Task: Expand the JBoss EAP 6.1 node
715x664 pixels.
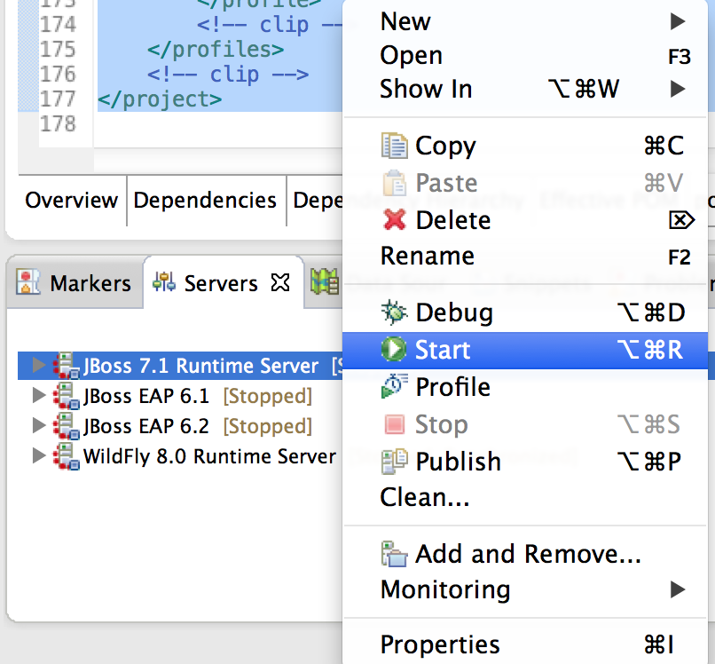Action: tap(39, 396)
